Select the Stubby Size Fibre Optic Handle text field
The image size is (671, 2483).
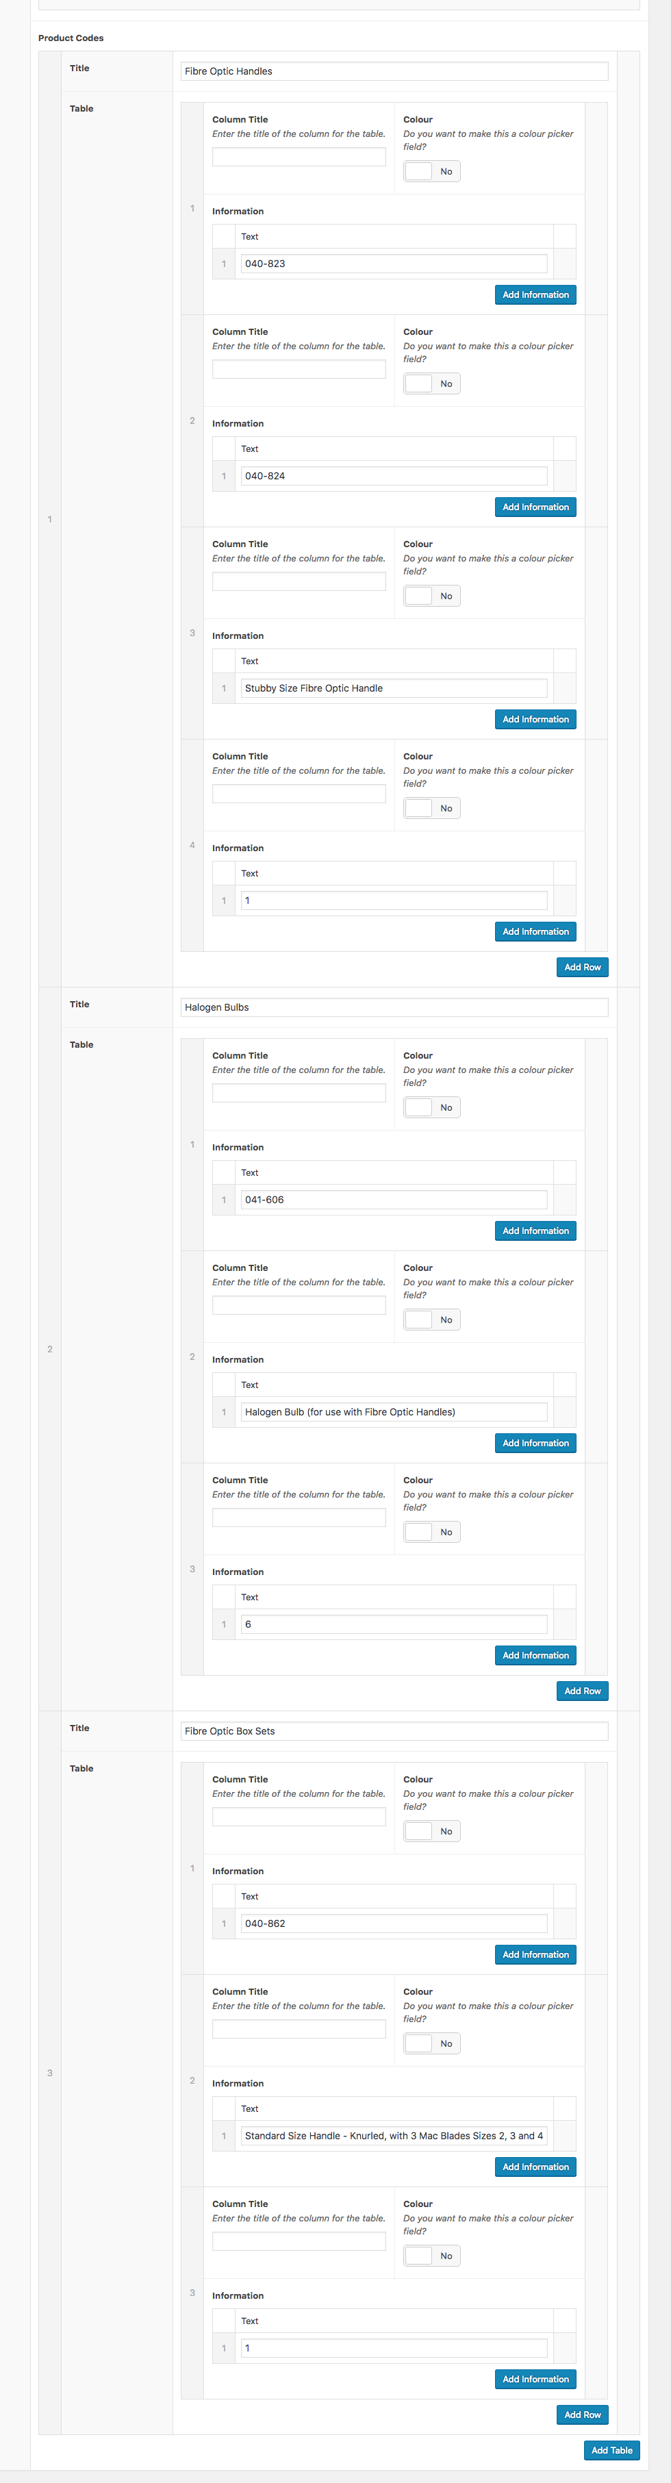pos(393,688)
